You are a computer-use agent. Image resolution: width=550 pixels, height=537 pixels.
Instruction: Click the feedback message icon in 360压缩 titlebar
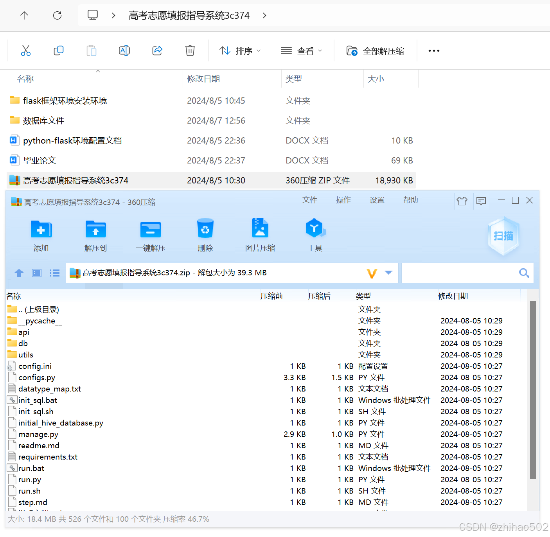pos(481,201)
